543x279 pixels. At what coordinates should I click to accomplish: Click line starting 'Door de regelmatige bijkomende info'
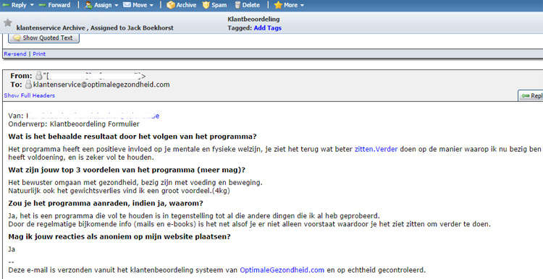pyautogui.click(x=249, y=224)
